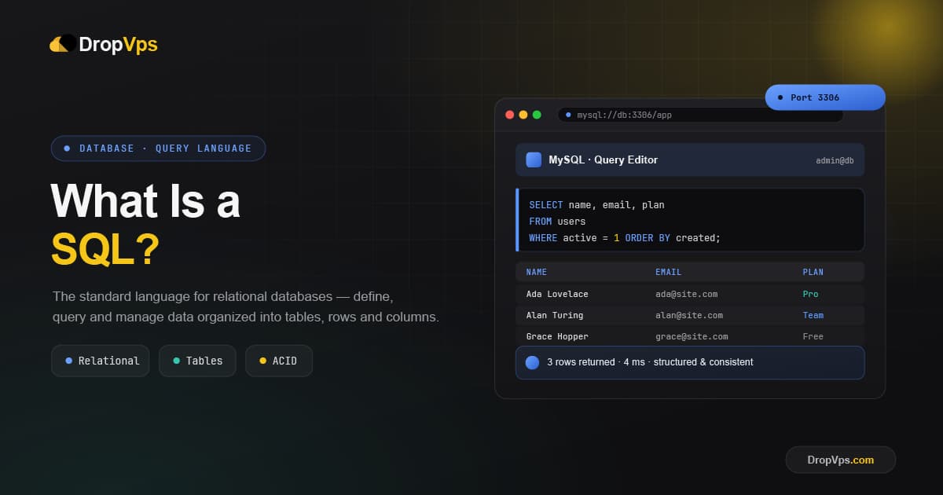Click the NAME column header
Screen dimensions: 943x495
pyautogui.click(x=536, y=272)
